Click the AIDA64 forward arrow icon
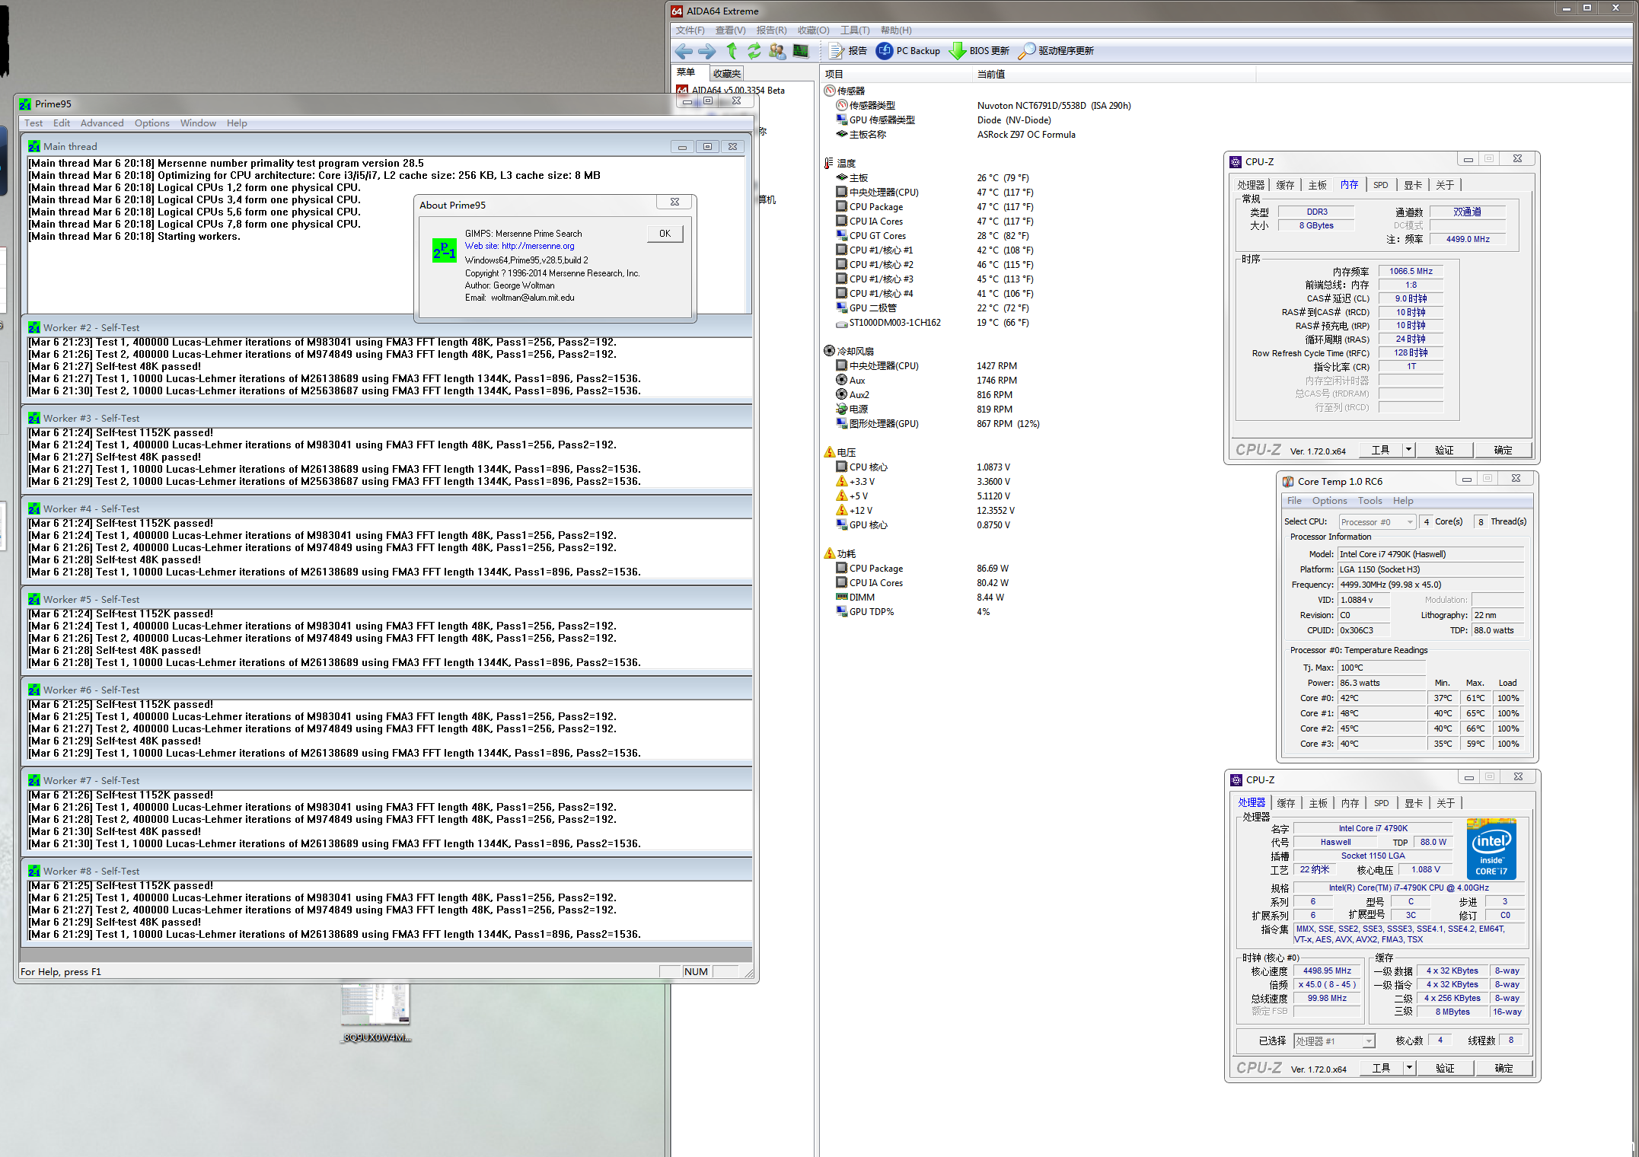1639x1157 pixels. [x=706, y=51]
